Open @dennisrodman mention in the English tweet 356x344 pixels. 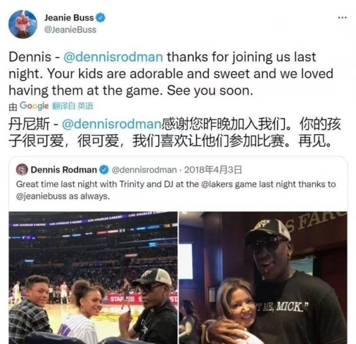(113, 57)
